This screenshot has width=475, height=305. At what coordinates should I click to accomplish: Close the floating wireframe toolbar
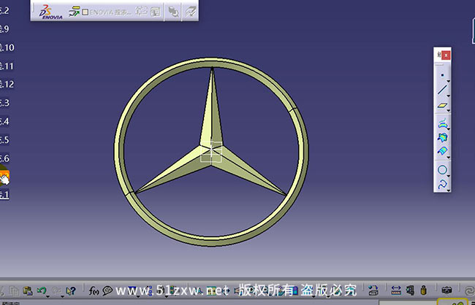pyautogui.click(x=446, y=55)
